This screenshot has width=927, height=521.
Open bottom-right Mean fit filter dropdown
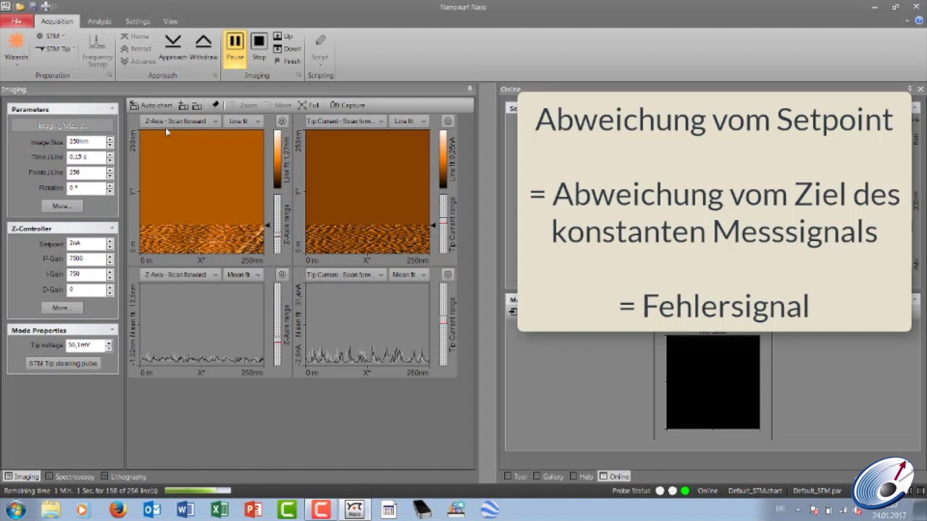coord(408,274)
